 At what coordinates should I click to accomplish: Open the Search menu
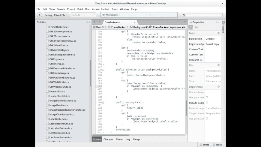tap(61, 9)
